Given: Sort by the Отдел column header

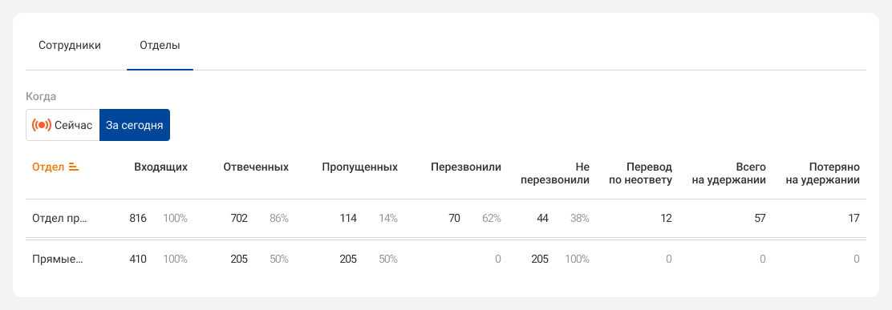Looking at the screenshot, I should point(48,167).
